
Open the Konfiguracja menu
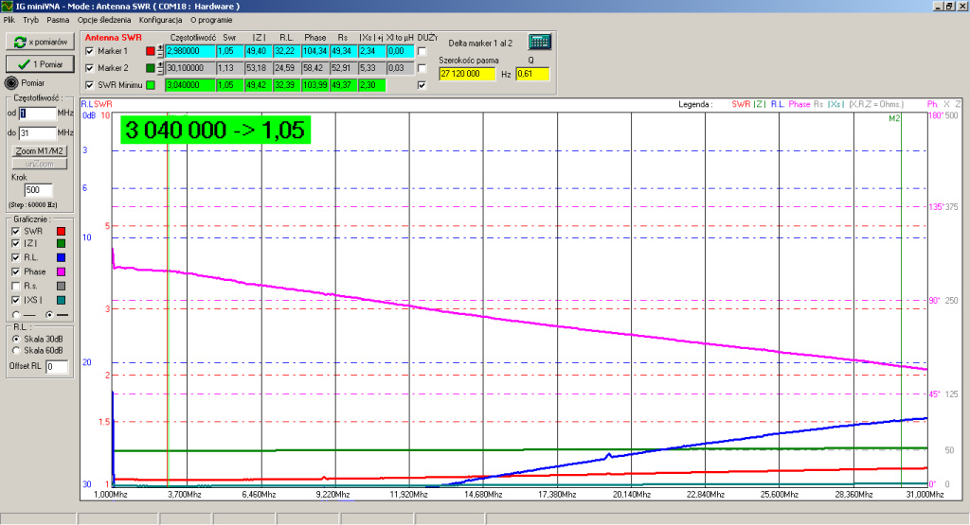click(x=161, y=19)
